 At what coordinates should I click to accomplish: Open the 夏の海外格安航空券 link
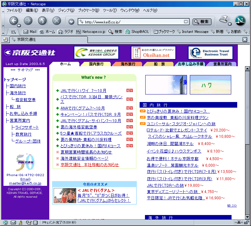(79, 127)
